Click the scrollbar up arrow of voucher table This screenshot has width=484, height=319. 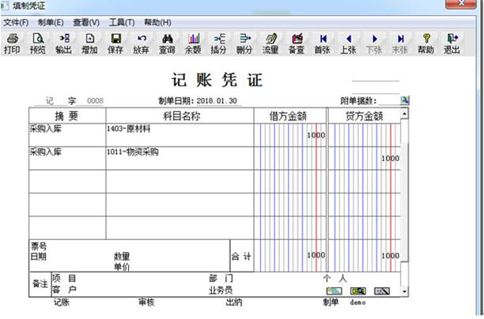(404, 114)
